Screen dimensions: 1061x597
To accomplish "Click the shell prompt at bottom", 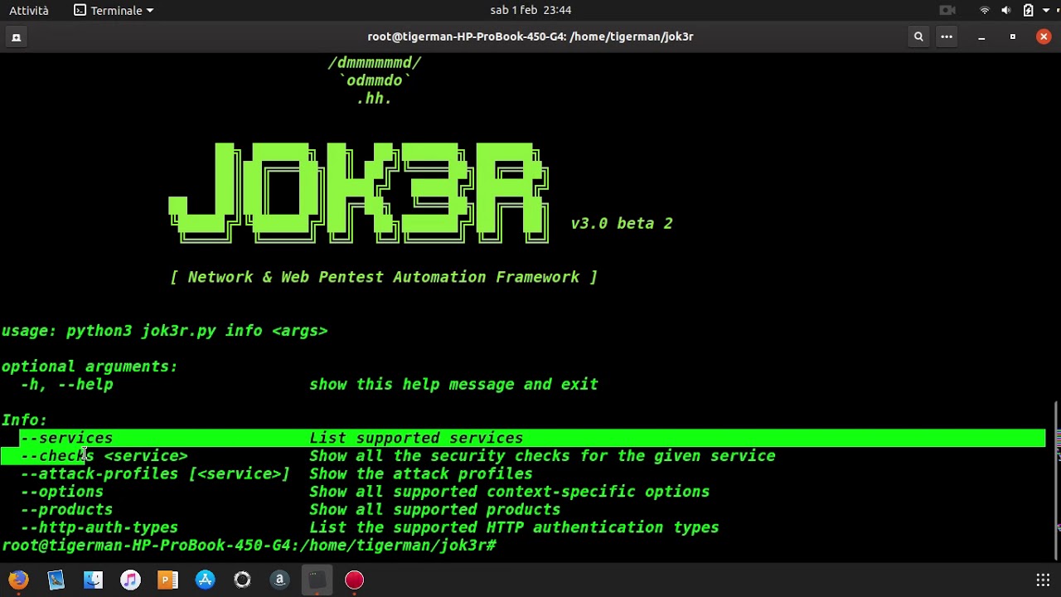I will 249,546.
